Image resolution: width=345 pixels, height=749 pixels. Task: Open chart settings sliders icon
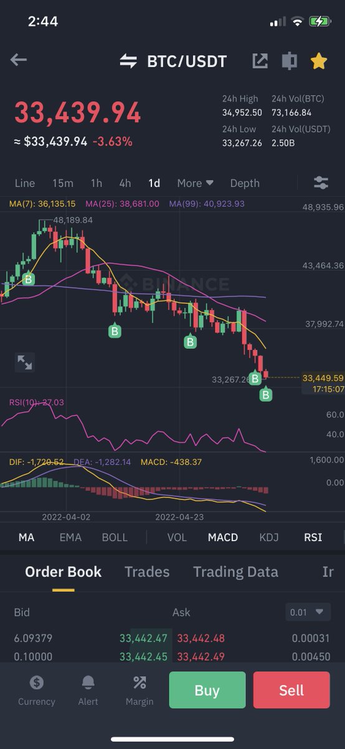[321, 183]
